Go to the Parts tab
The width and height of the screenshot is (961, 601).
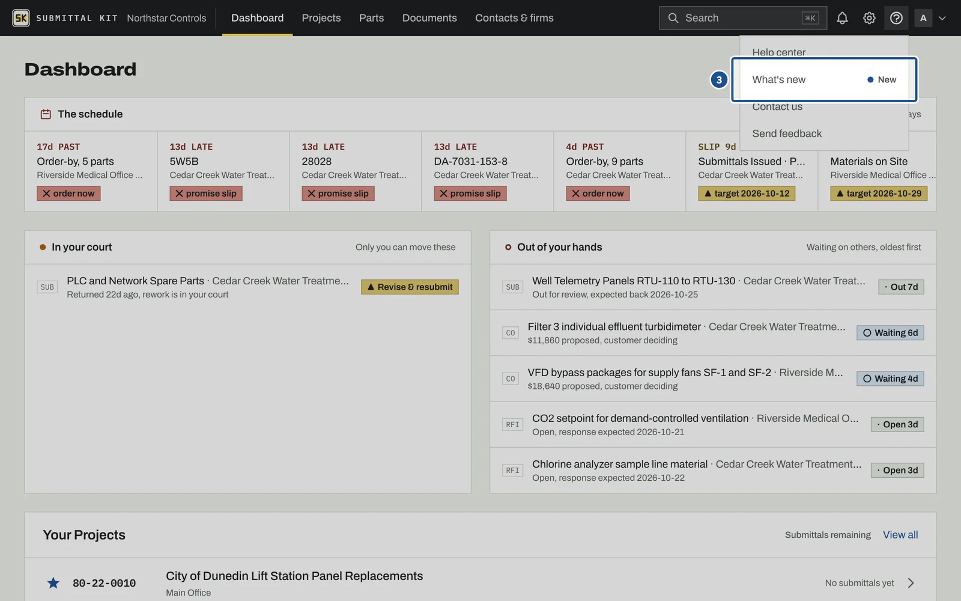[371, 18]
